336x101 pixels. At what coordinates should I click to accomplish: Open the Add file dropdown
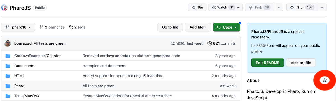click(198, 27)
